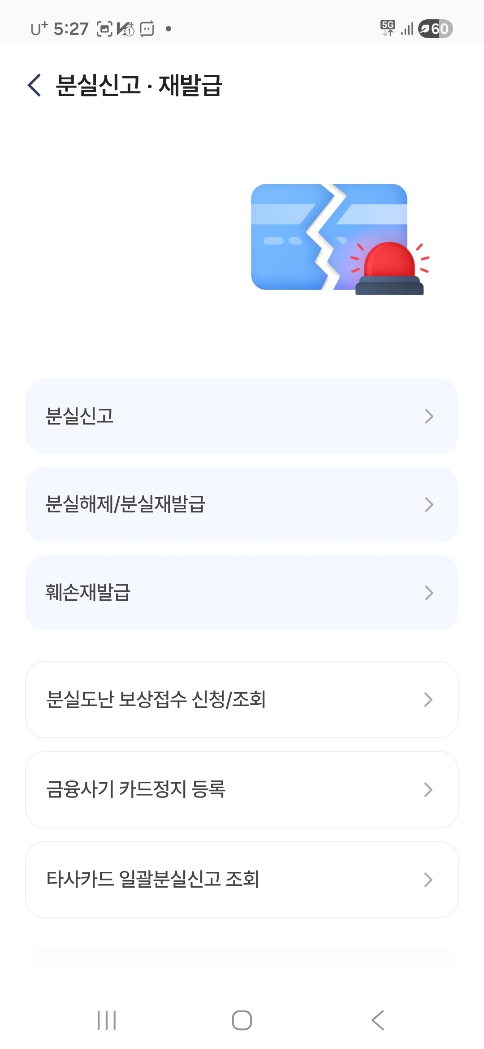The height and width of the screenshot is (1049, 484).
Task: Tap chevron beside 타사카드 일괄분실신고 조회
Action: click(428, 880)
